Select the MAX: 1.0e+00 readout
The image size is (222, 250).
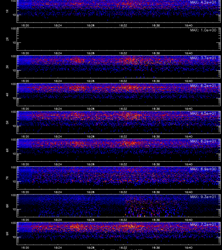(x=203, y=30)
